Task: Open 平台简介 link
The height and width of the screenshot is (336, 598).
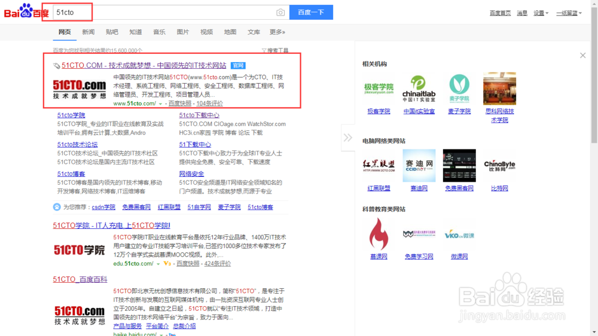Action: (x=157, y=326)
